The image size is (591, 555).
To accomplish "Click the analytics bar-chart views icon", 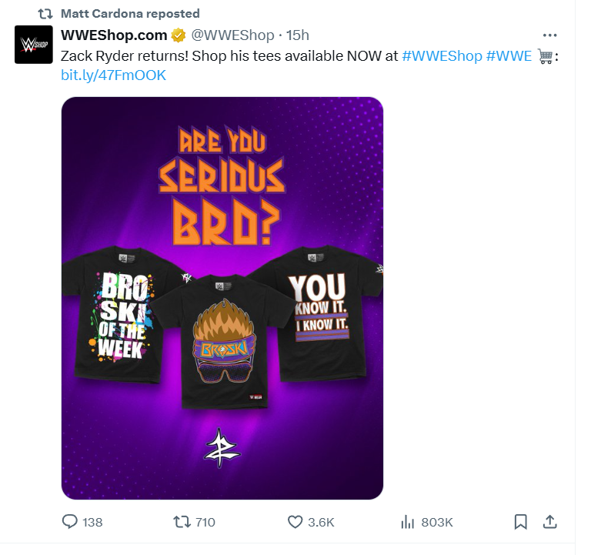I will (x=408, y=522).
